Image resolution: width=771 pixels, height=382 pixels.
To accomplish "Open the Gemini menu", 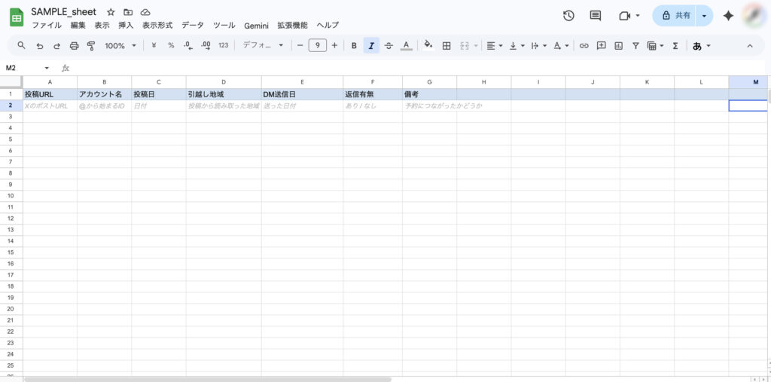I will (256, 26).
